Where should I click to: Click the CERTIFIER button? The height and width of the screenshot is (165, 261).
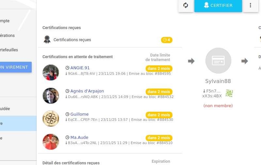point(218,6)
